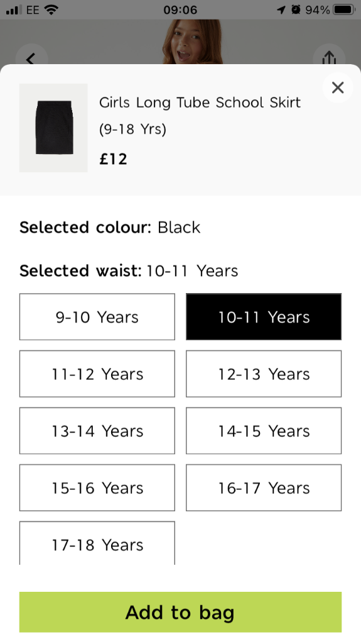Tap the model photo behind the sheet

coord(193,42)
